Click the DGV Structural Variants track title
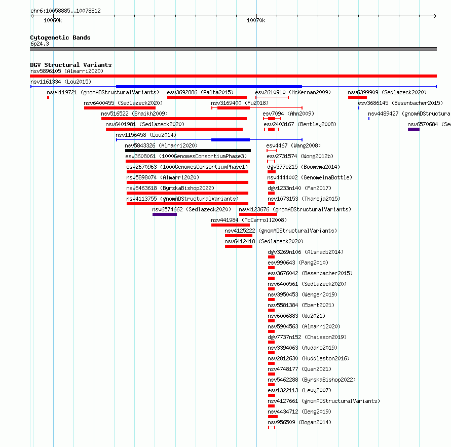Image resolution: width=451 pixels, height=447 pixels. (71, 65)
